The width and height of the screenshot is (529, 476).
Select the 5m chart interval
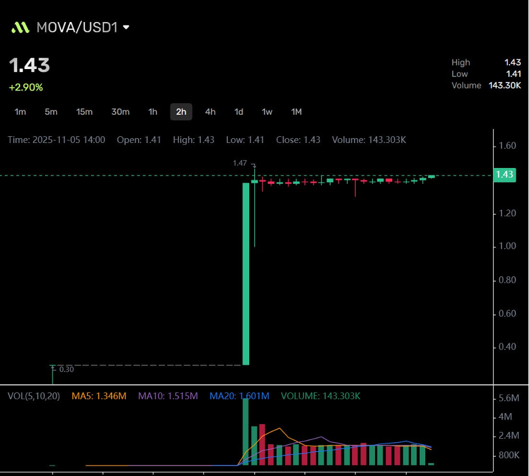(51, 112)
